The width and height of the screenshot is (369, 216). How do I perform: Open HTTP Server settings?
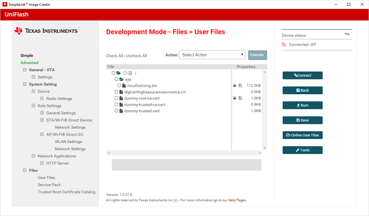(58, 163)
